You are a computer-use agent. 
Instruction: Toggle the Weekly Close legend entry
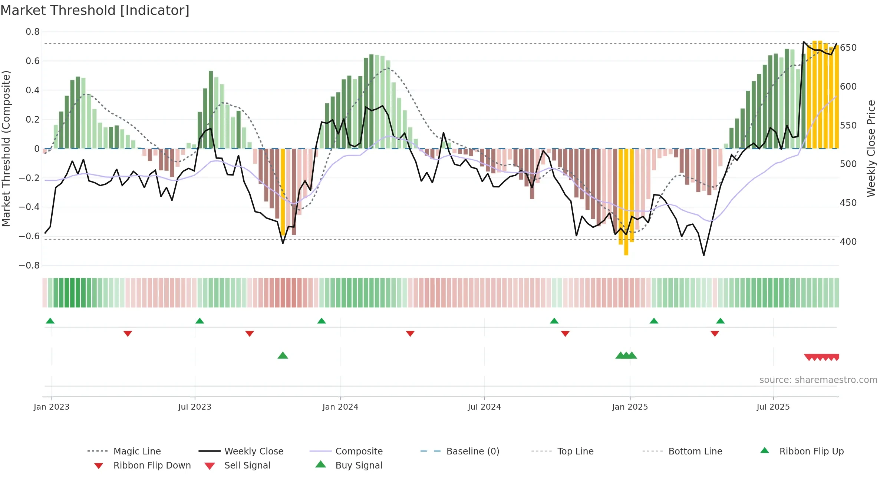[x=241, y=451]
